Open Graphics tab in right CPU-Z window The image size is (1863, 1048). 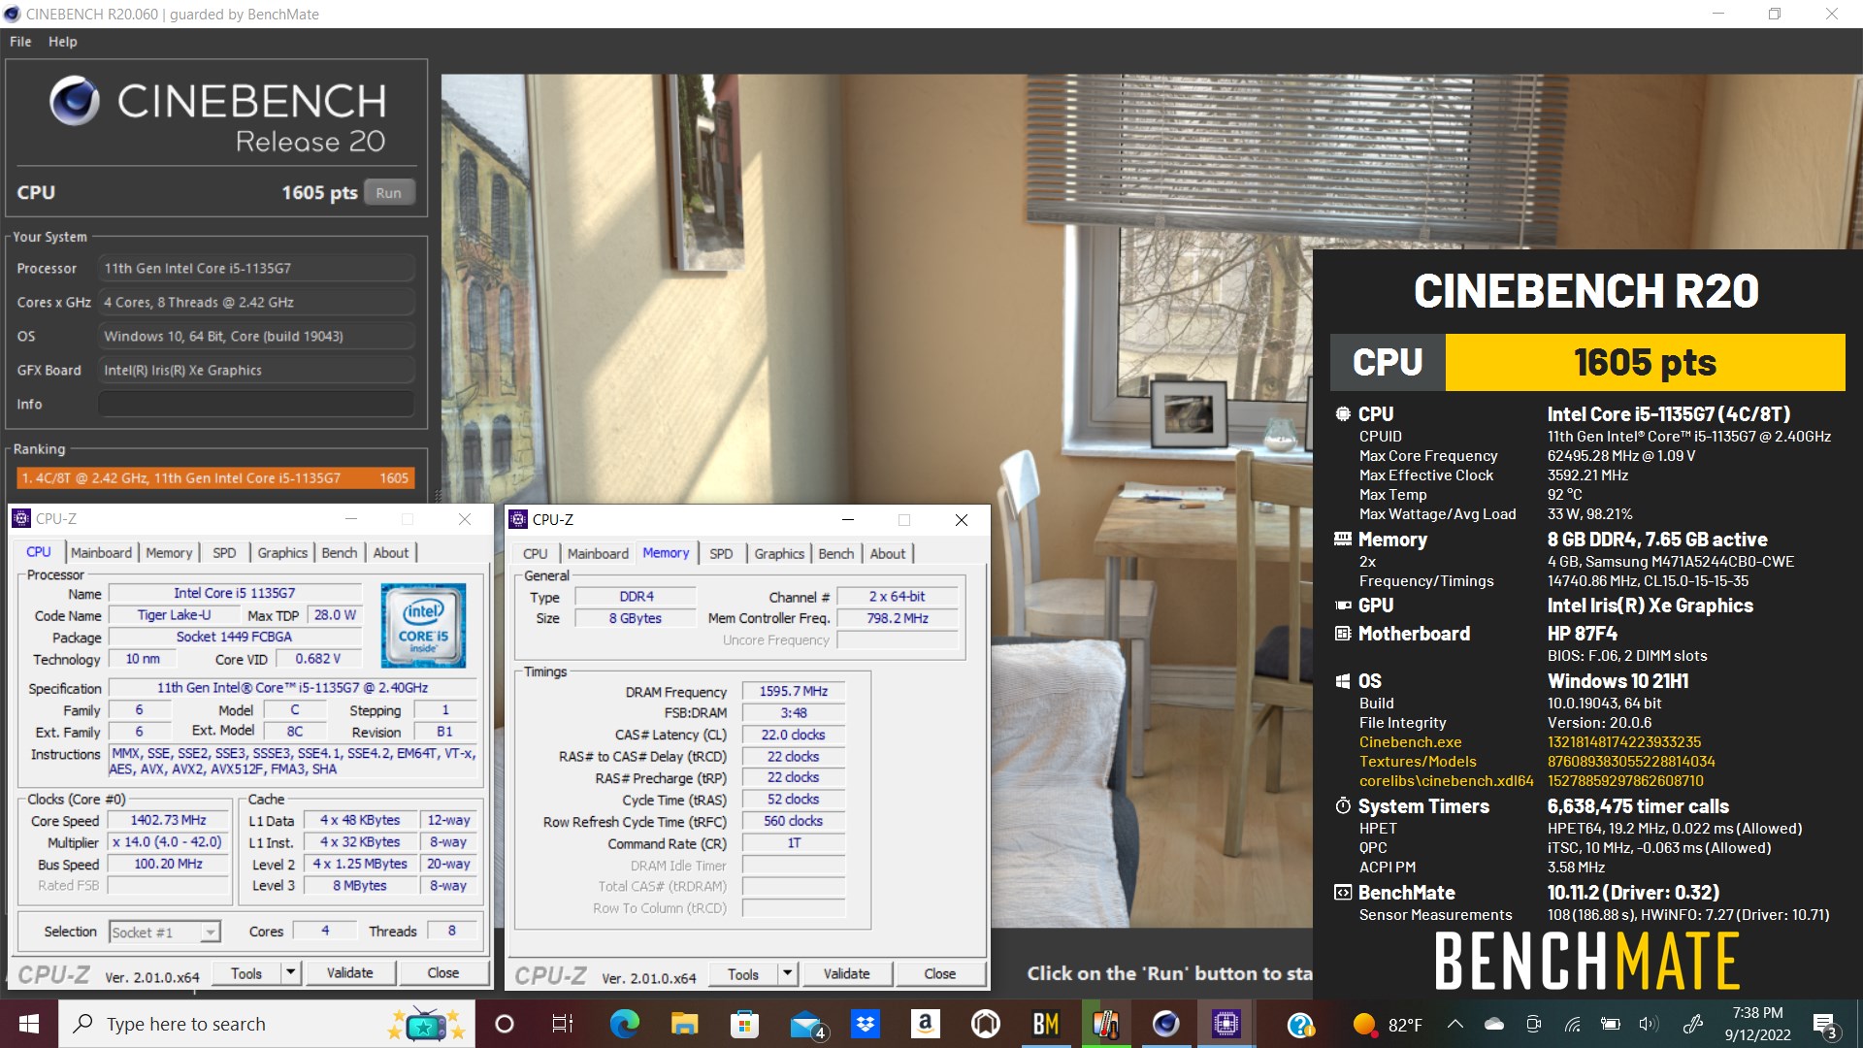[779, 553]
